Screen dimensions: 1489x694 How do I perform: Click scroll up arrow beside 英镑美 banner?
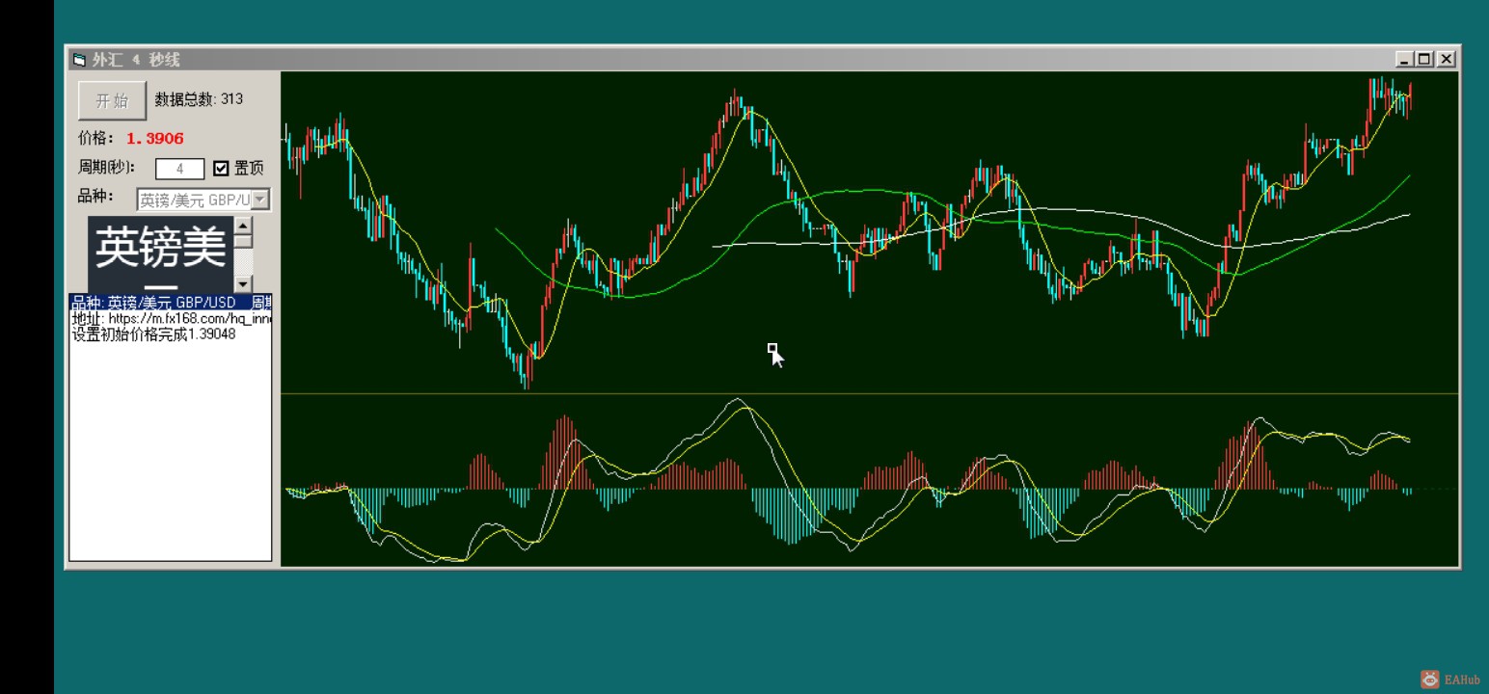[x=243, y=226]
